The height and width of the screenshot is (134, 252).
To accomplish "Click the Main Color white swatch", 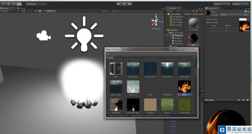I will pos(243,19).
